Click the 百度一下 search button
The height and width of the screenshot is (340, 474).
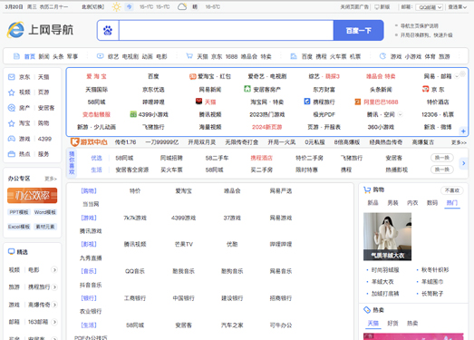359,30
